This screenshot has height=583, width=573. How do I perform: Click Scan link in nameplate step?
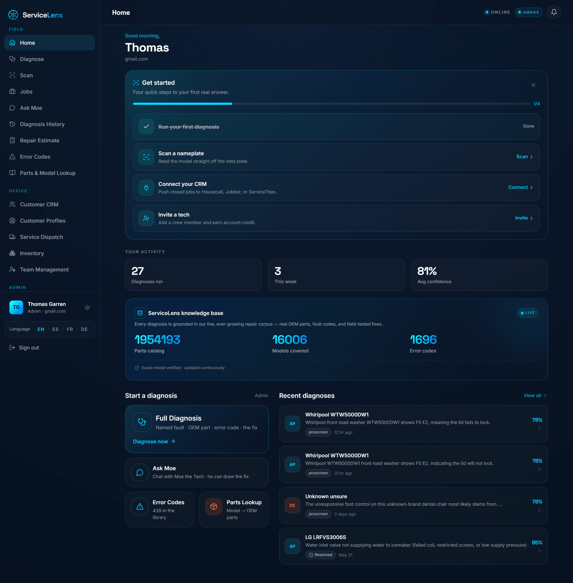pyautogui.click(x=525, y=157)
